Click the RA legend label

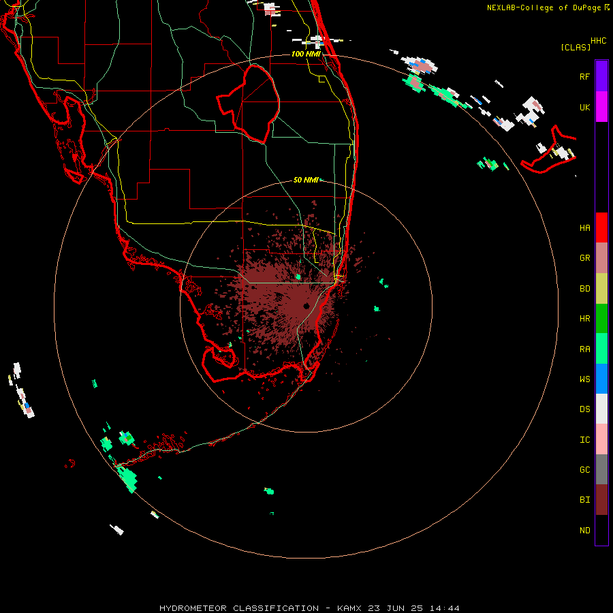click(x=584, y=349)
